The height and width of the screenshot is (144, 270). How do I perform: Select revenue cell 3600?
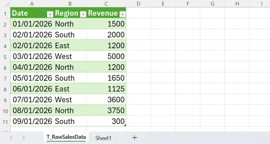click(x=106, y=99)
